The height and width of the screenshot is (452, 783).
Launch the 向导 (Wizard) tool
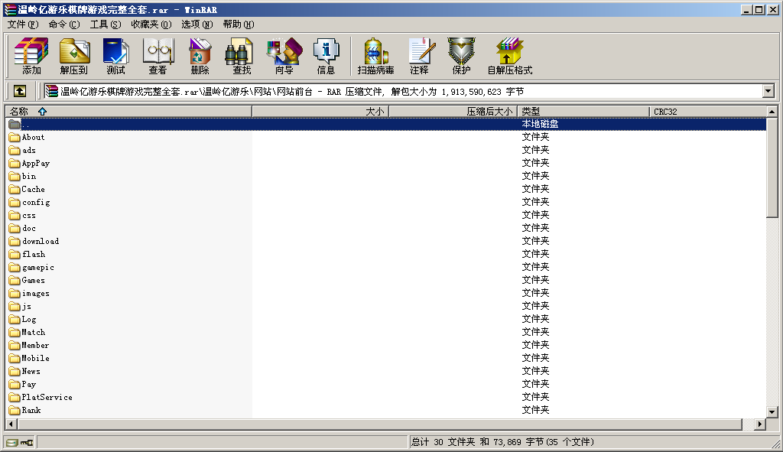[x=284, y=56]
